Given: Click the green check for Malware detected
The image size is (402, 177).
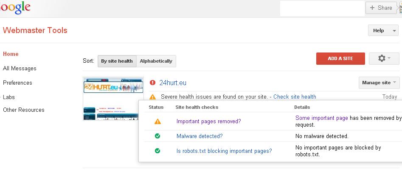Looking at the screenshot, I should 157,136.
